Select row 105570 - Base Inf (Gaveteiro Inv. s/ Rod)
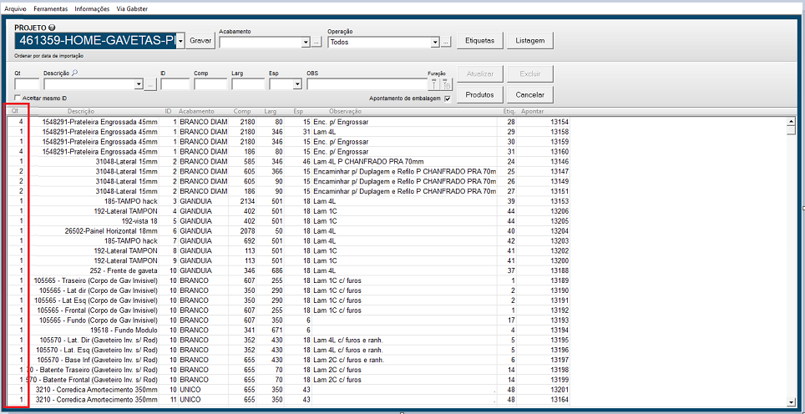Screen dimensions: 805x414 coord(287,360)
